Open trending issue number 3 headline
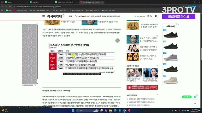The image size is (202, 113). click(x=139, y=105)
